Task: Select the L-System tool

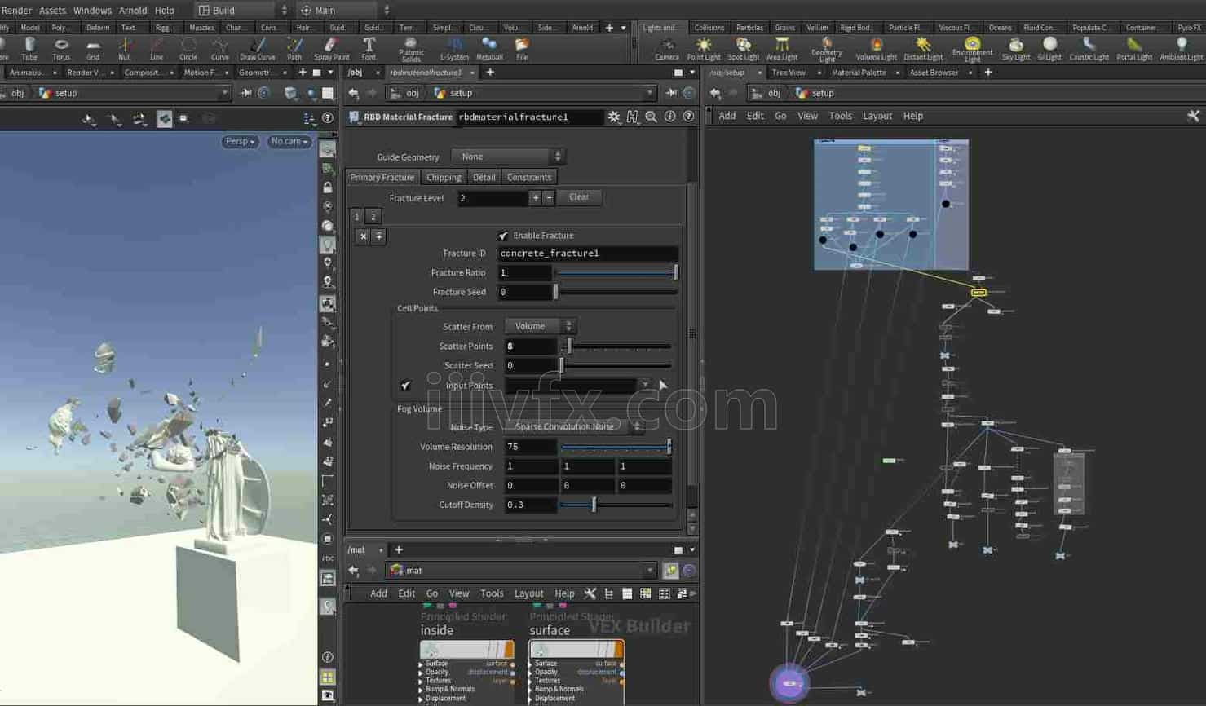Action: tap(454, 48)
